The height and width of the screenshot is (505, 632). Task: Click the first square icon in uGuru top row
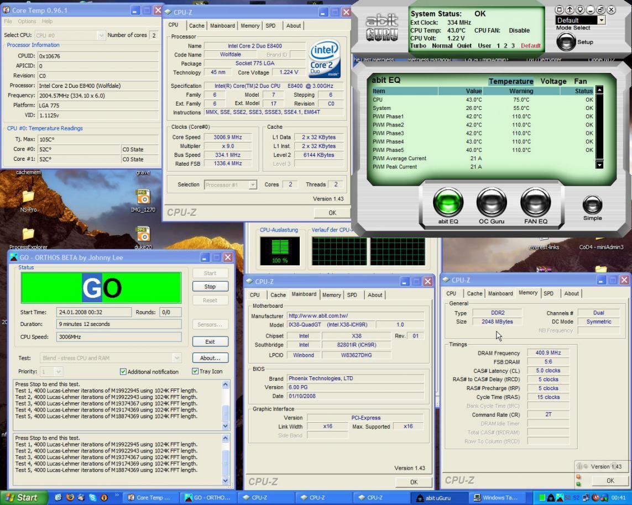559,9
